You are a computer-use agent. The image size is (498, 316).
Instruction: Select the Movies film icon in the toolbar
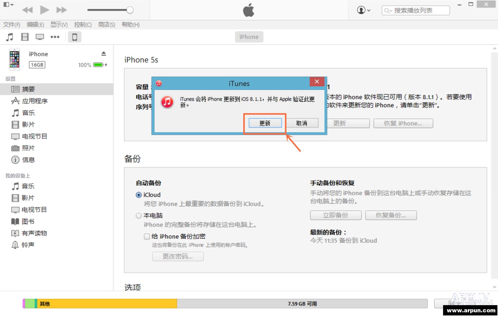(25, 37)
